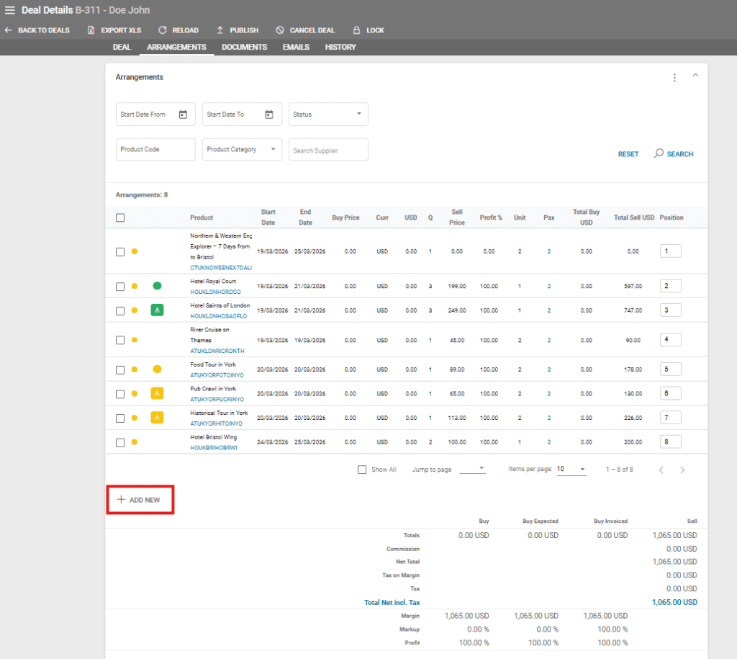Viewport: 737px width, 659px height.
Task: Open the History tab
Action: 340,48
